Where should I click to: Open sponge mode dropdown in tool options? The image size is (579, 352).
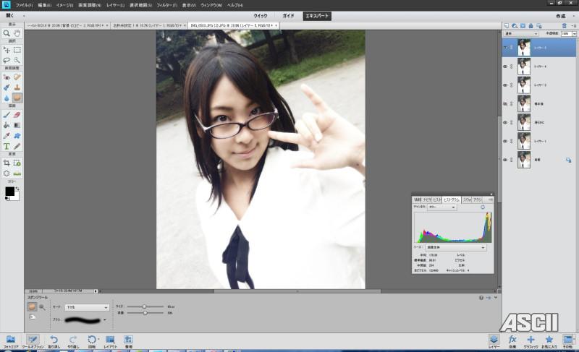87,307
